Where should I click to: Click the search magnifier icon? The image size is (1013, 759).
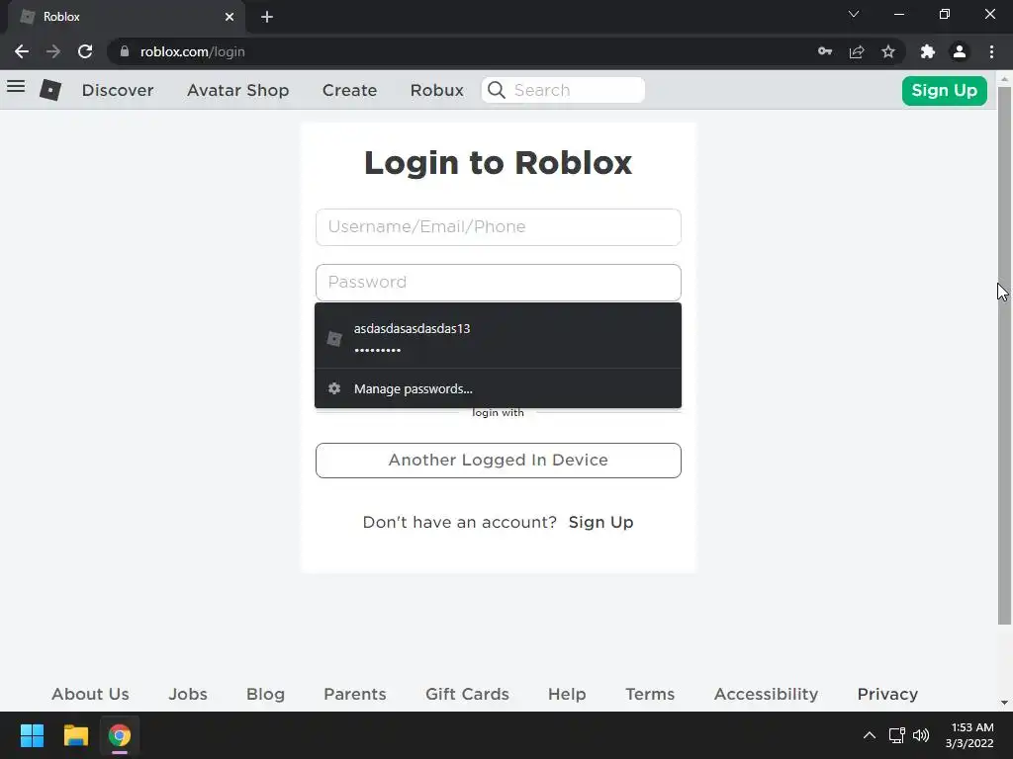coord(497,90)
